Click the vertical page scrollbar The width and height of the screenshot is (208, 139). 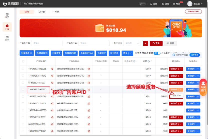tap(207, 66)
